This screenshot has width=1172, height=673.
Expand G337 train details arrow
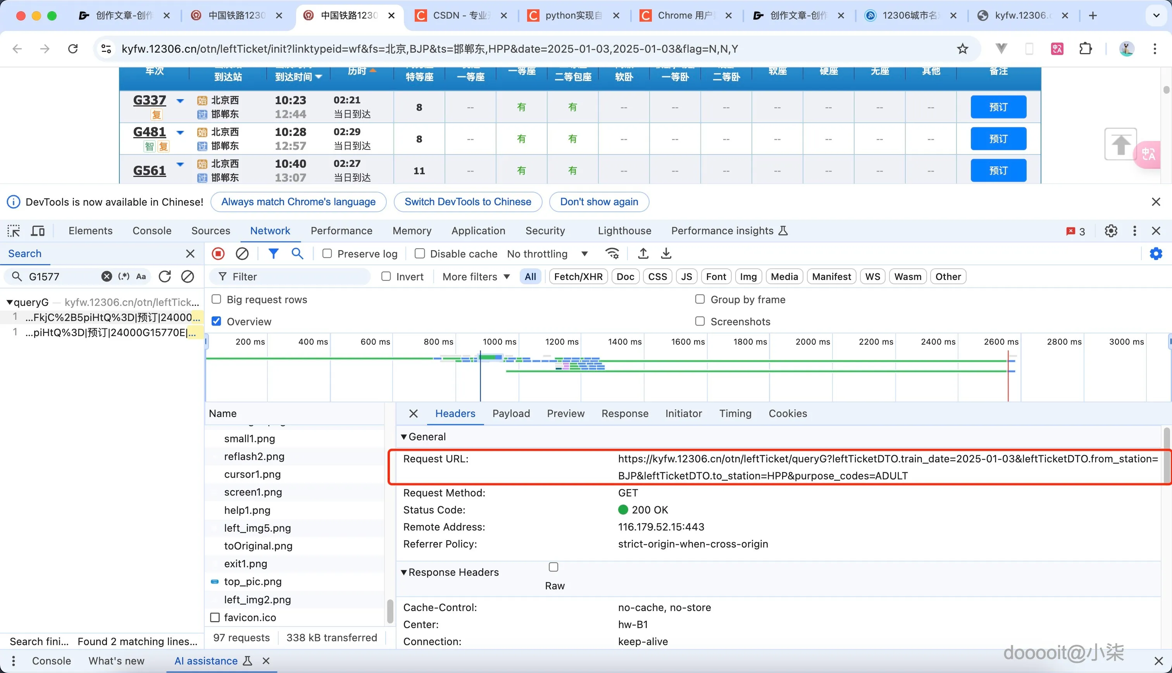point(180,100)
